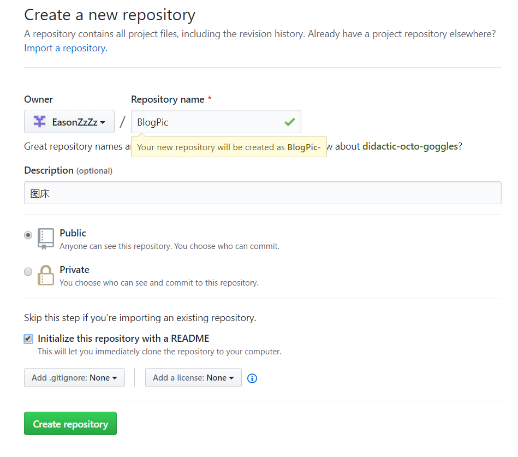
Task: Focus the Repository name field containing BlogPic
Action: coord(216,122)
